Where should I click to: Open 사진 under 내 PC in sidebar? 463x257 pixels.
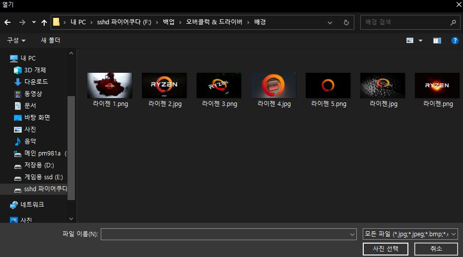click(x=30, y=129)
